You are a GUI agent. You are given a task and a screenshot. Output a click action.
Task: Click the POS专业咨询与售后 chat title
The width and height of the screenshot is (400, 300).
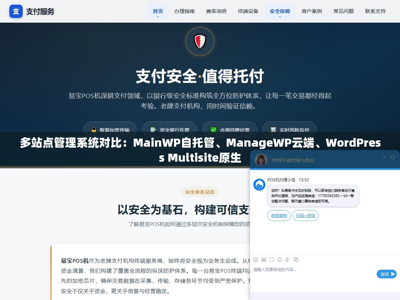click(x=293, y=160)
